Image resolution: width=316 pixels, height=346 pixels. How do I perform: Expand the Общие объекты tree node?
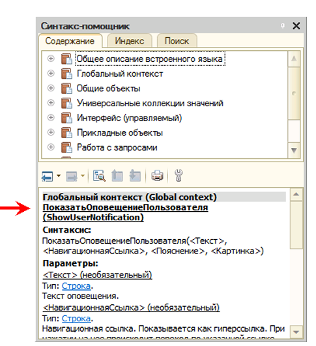pos(51,88)
